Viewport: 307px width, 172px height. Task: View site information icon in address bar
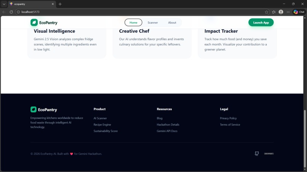point(18,12)
